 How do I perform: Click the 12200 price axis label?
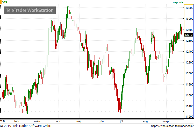click(x=189, y=62)
